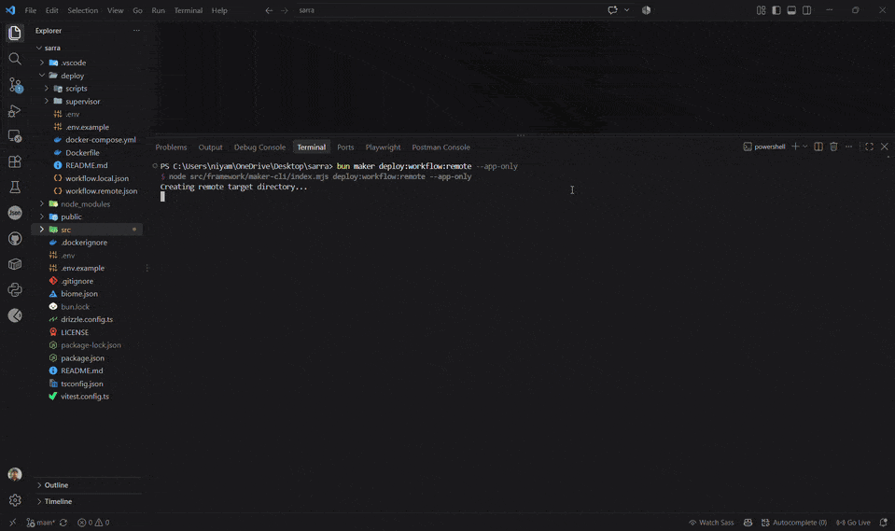Open Explorer more actions ellipsis
Viewport: 895px width, 531px height.
[x=136, y=30]
